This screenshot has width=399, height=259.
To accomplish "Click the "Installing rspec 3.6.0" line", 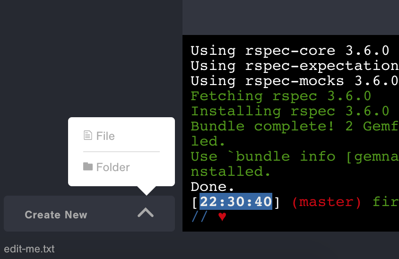I will (289, 112).
